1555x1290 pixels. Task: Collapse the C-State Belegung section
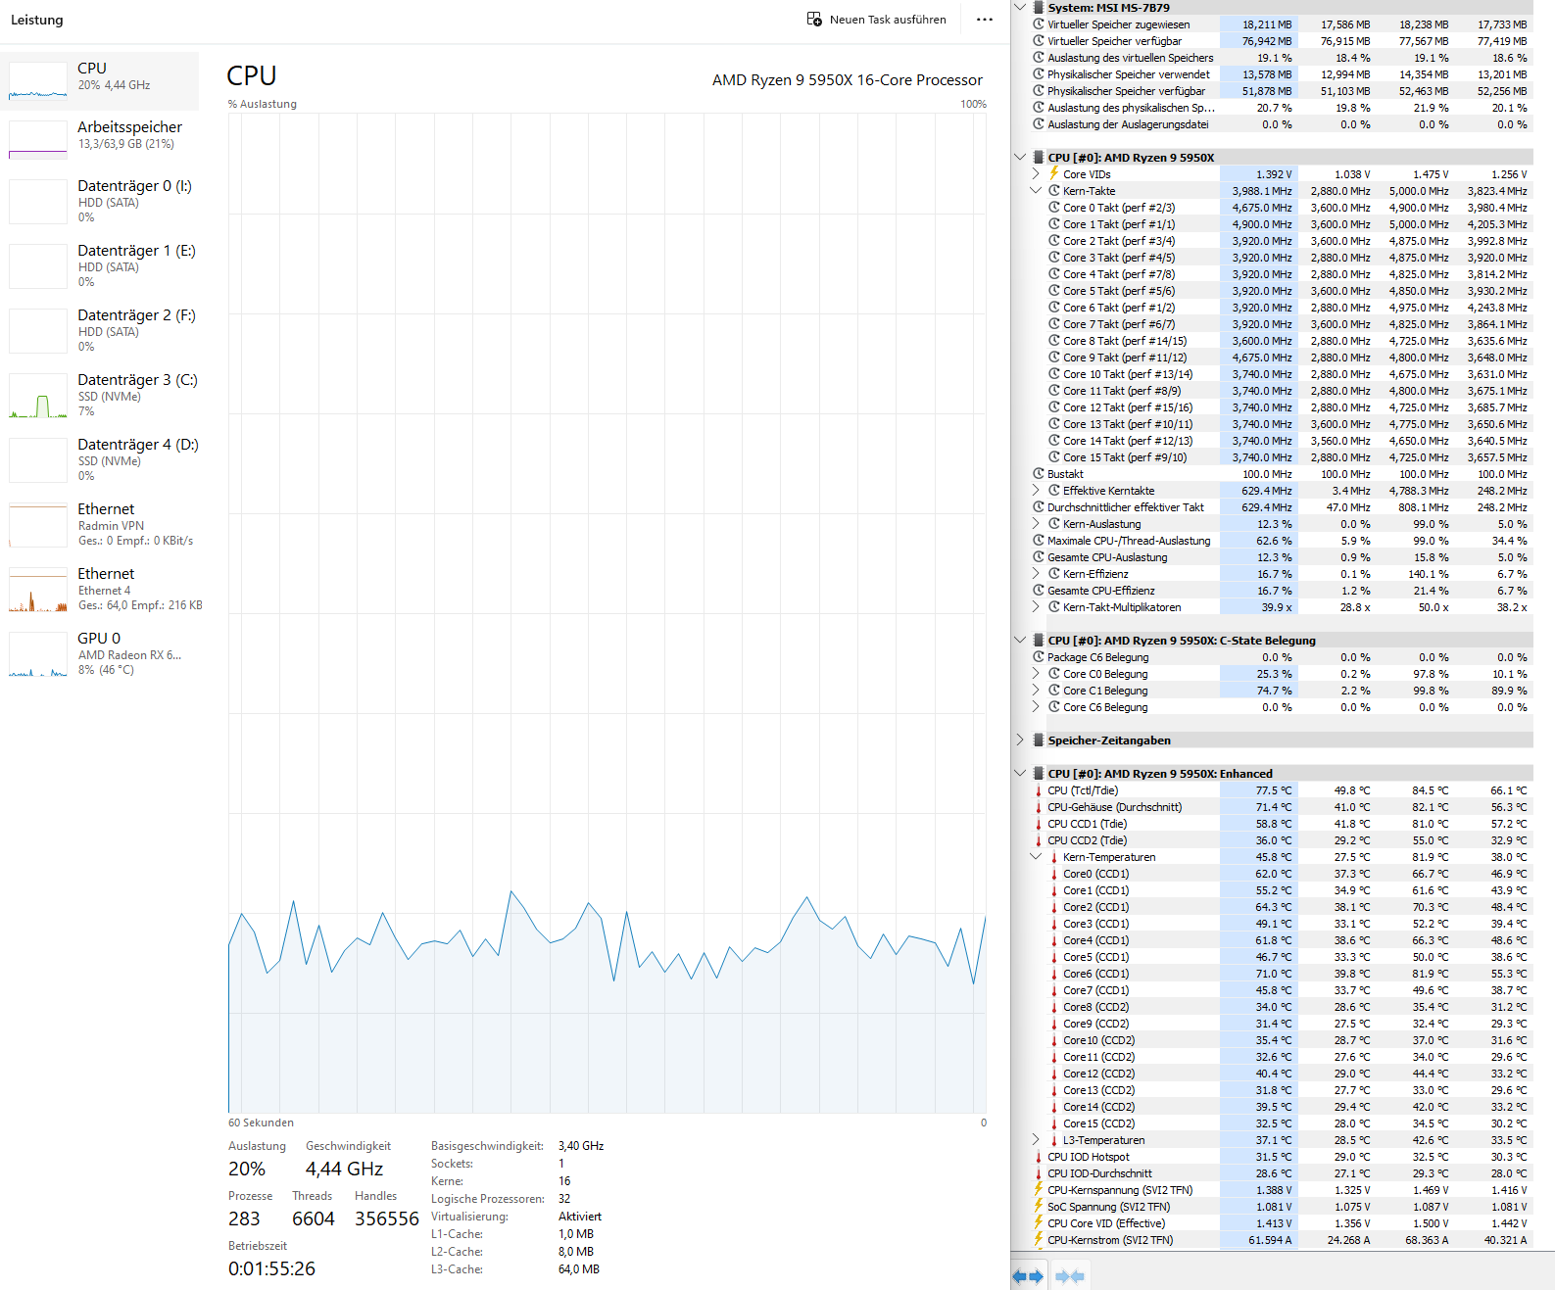(1020, 641)
